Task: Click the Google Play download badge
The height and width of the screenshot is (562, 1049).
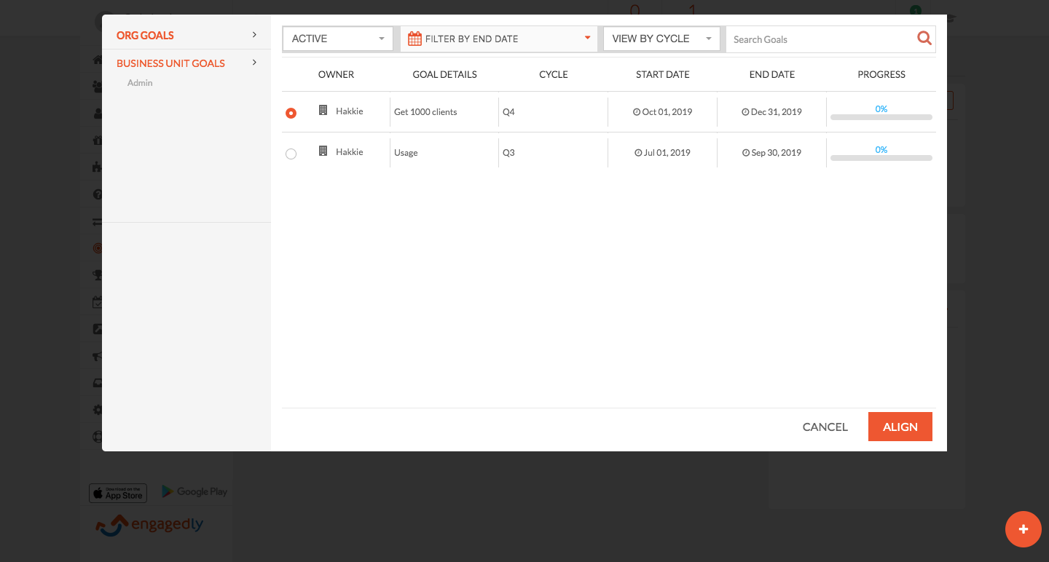Action: pos(195,492)
